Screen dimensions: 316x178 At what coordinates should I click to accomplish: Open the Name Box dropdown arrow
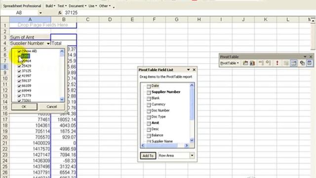(40, 13)
